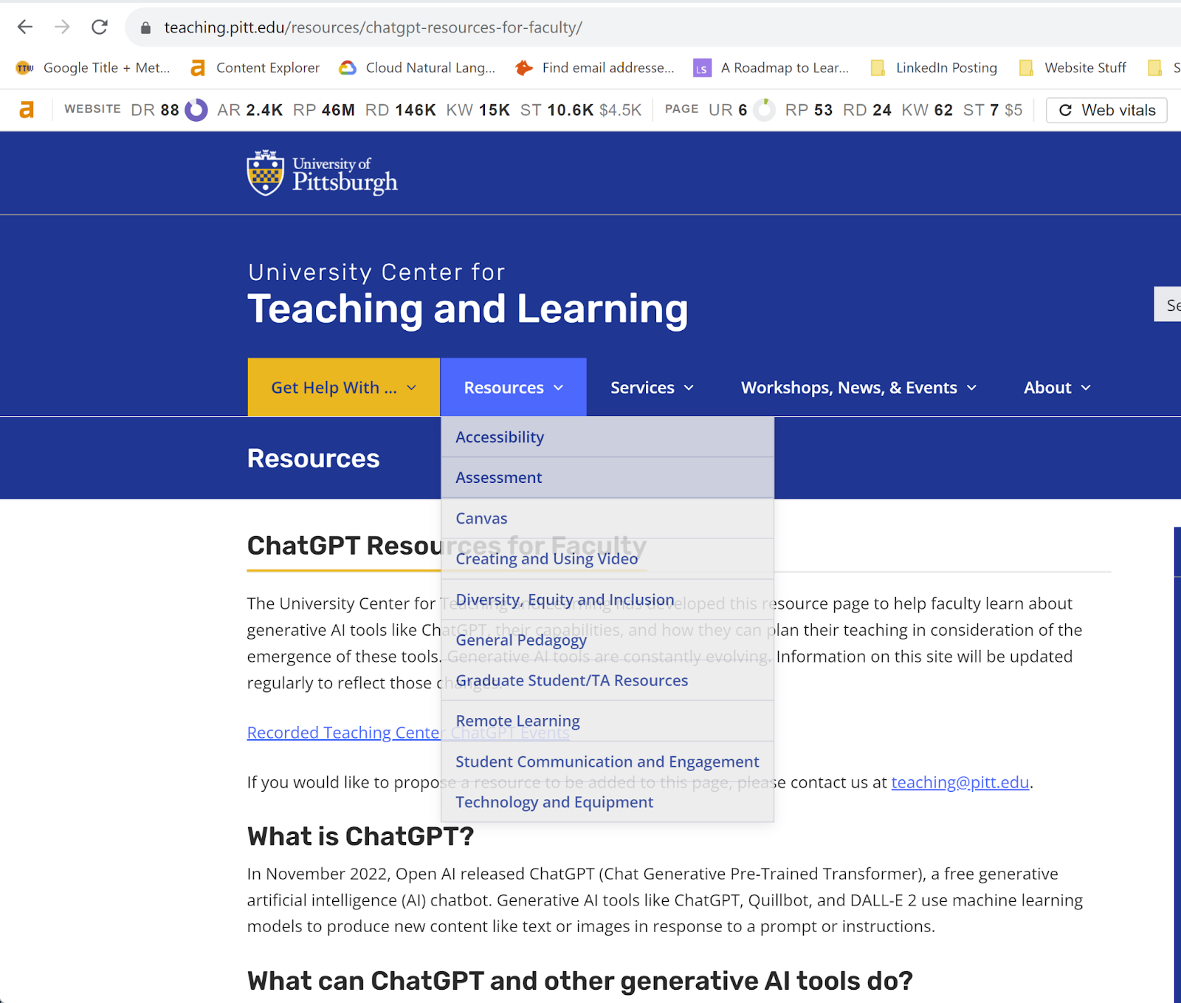Click the UR 6 rating circle

765,110
